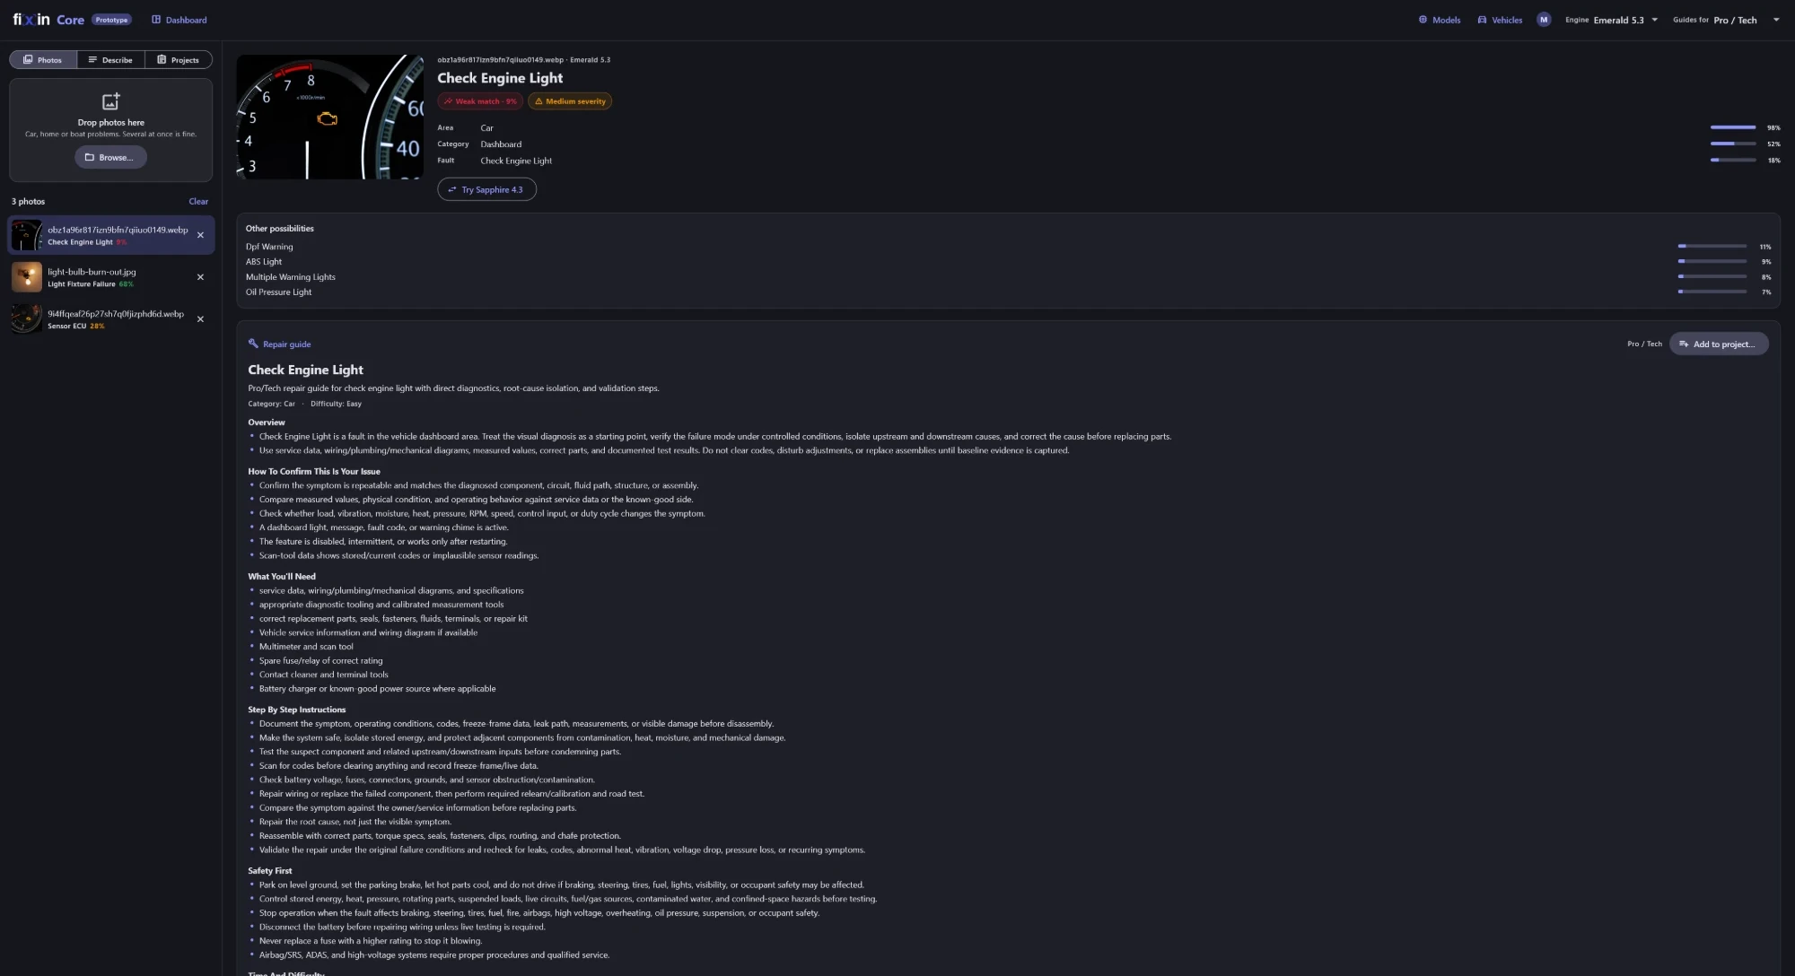The height and width of the screenshot is (976, 1795).
Task: Click the Repair guide wrench icon
Action: click(x=253, y=344)
